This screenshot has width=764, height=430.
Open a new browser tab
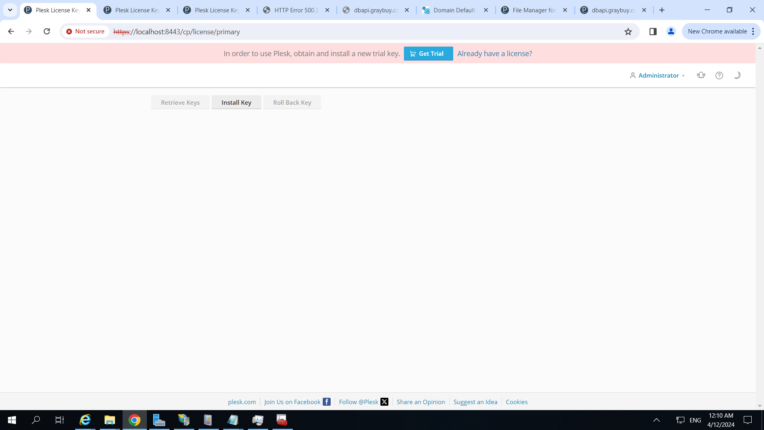662,10
